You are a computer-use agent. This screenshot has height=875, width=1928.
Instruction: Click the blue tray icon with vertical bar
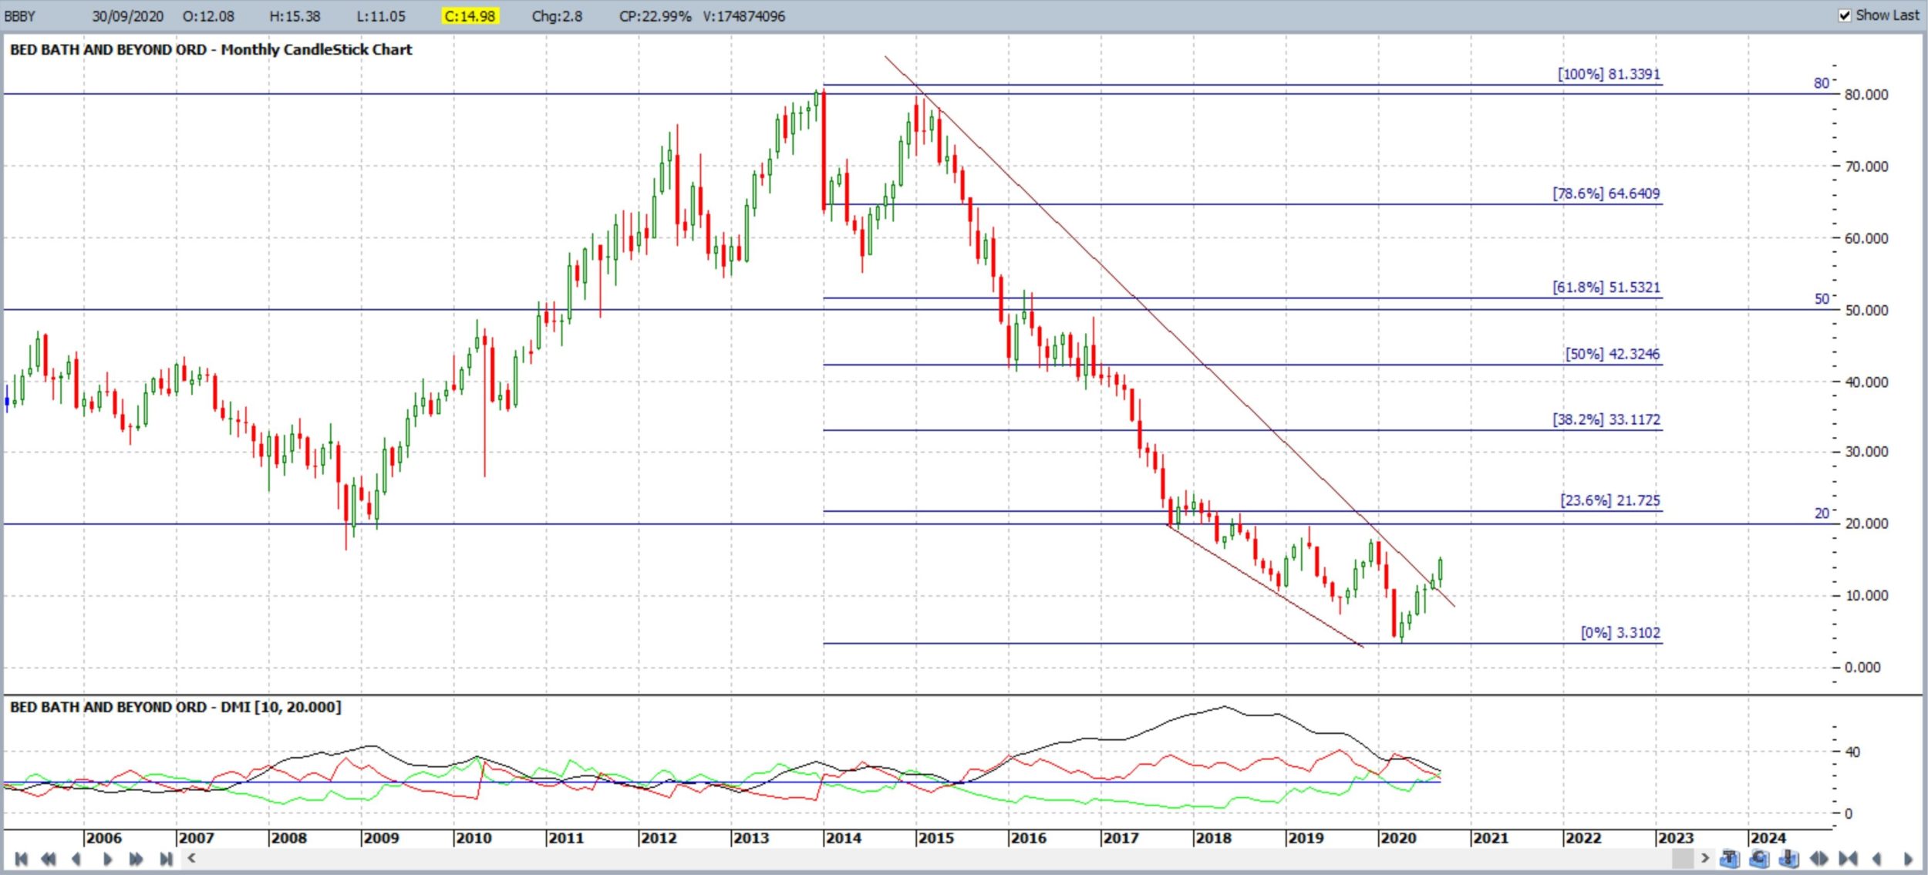click(1789, 859)
